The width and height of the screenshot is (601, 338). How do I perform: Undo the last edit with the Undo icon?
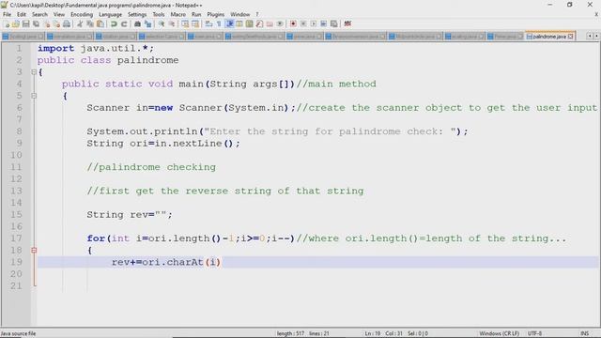(114, 23)
